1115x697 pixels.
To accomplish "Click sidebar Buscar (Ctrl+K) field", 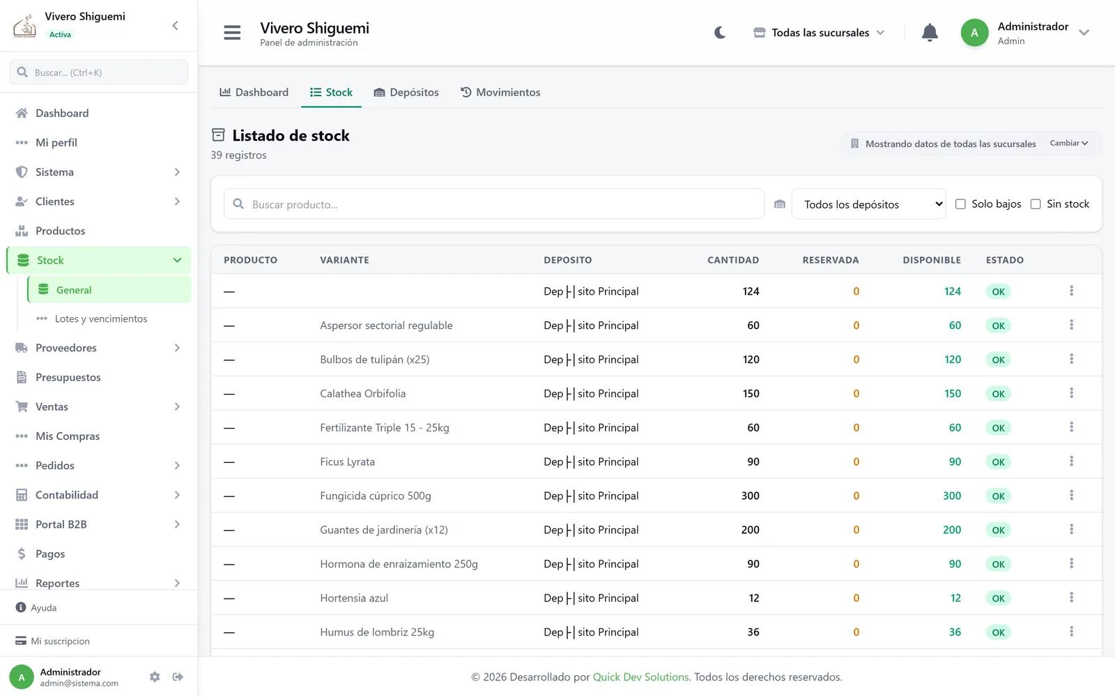I will [98, 72].
